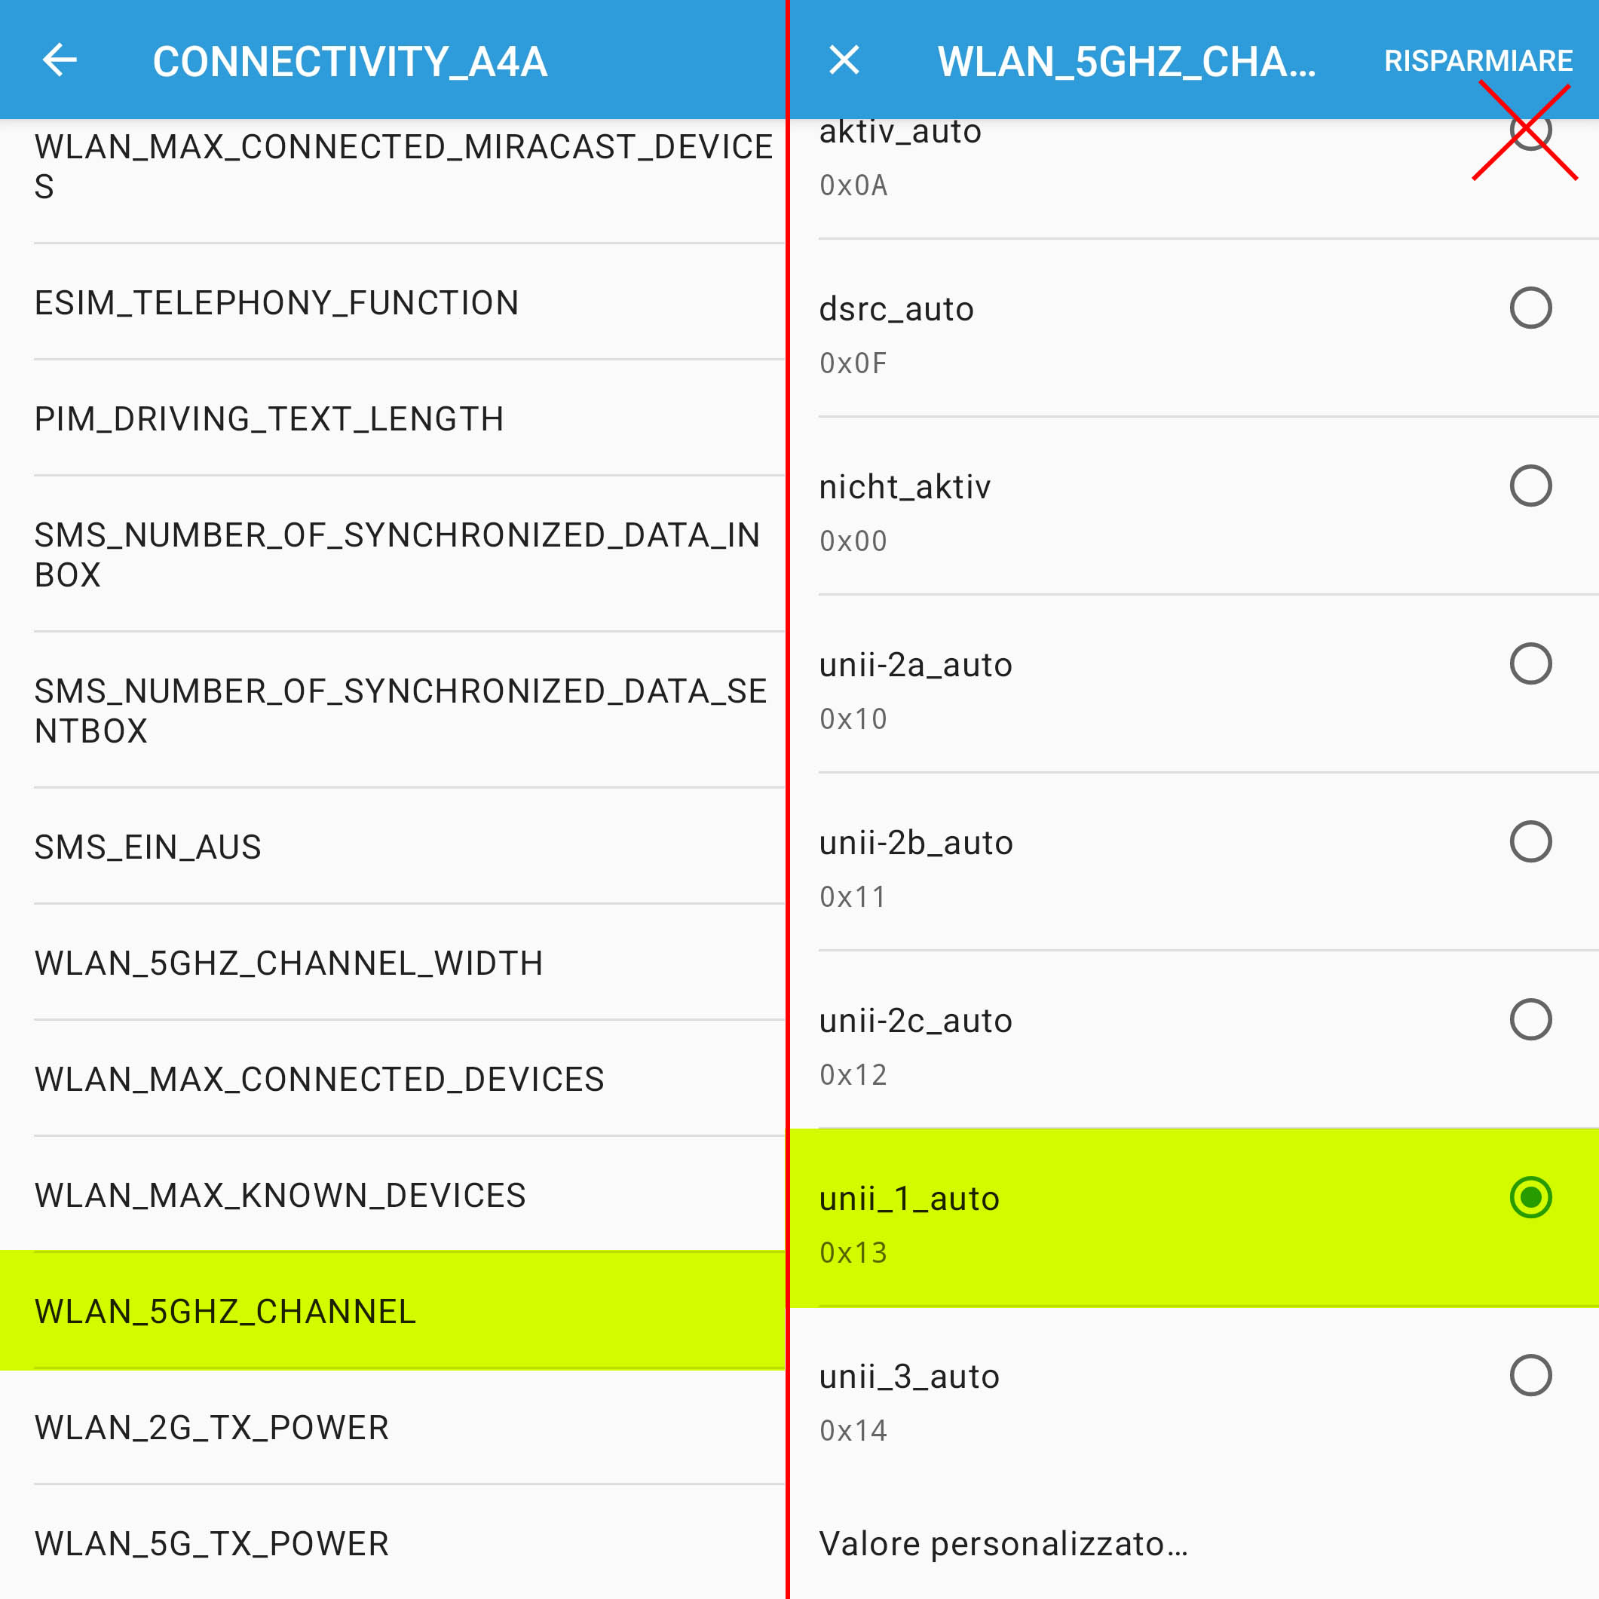This screenshot has width=1599, height=1599.
Task: Open the WLAN_2G_TX_POWER setting
Action: click(x=211, y=1428)
